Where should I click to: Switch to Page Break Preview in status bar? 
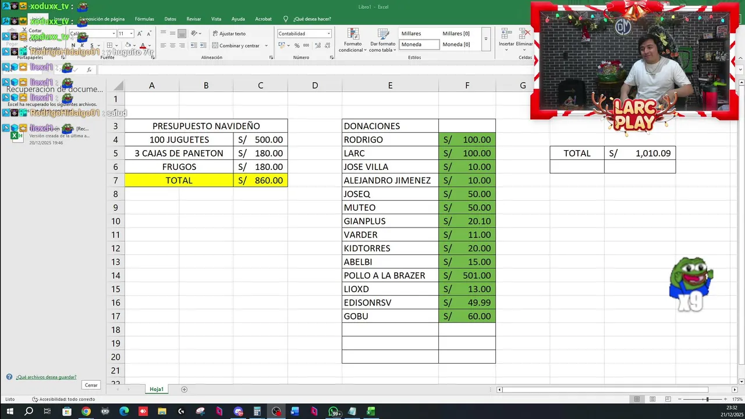tap(668, 399)
